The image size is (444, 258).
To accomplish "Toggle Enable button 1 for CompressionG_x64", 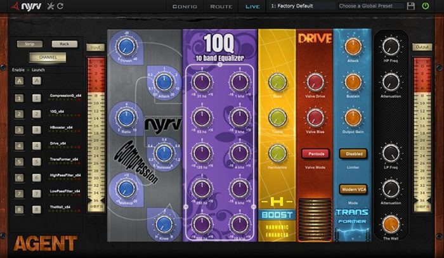I will coord(20,98).
